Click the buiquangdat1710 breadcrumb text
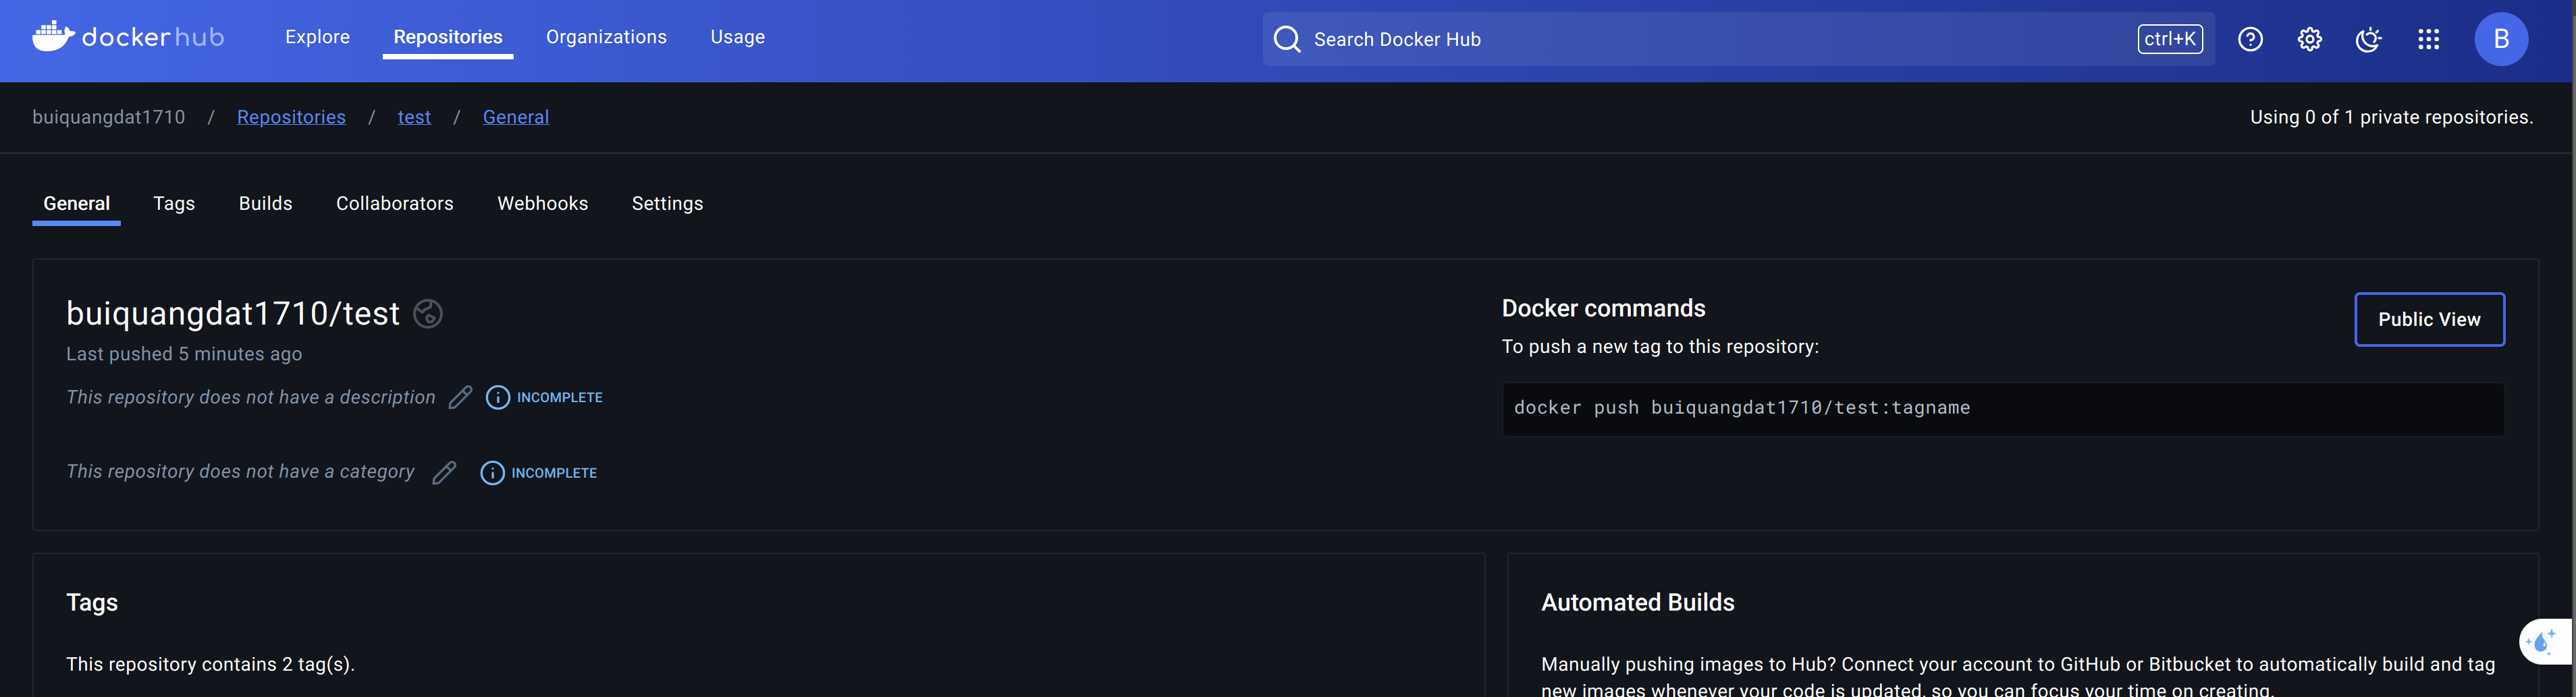2576x697 pixels. [x=109, y=117]
